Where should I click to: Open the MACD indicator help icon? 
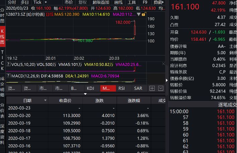click(x=8, y=76)
